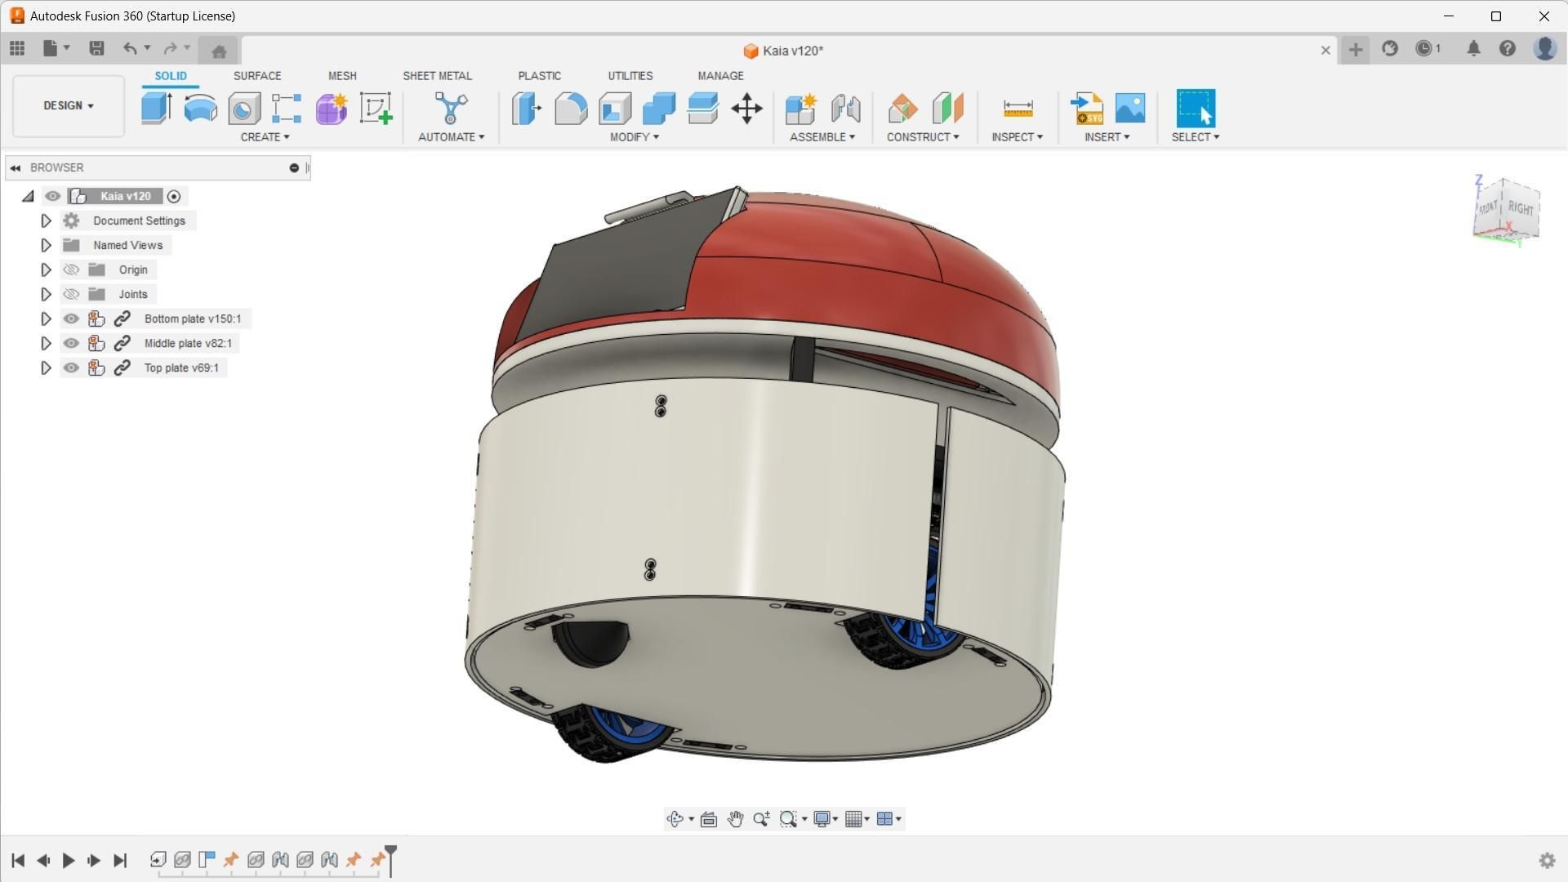The height and width of the screenshot is (882, 1568).
Task: Click the home view button above the canvas
Action: (x=218, y=50)
